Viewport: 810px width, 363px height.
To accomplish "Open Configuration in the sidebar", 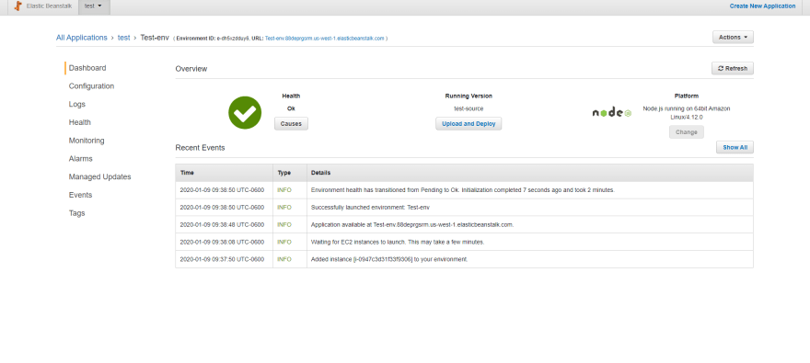I will 91,86.
